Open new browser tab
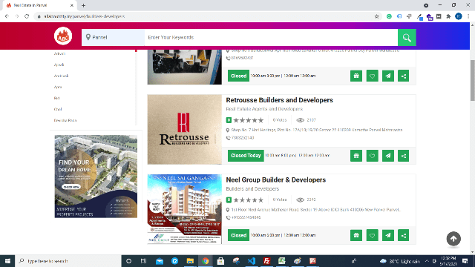The image size is (475, 267). (83, 5)
